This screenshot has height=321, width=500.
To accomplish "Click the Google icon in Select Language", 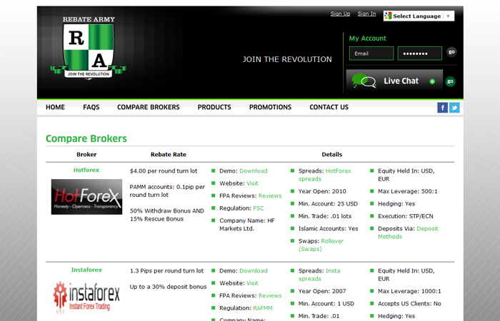I will pos(388,16).
